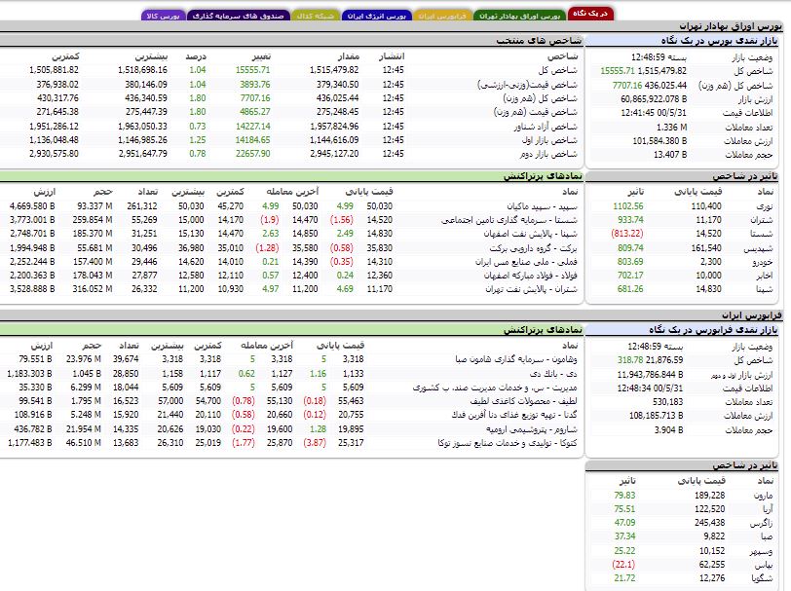Select 'شاخص آزاد شناور' index row

(x=290, y=126)
